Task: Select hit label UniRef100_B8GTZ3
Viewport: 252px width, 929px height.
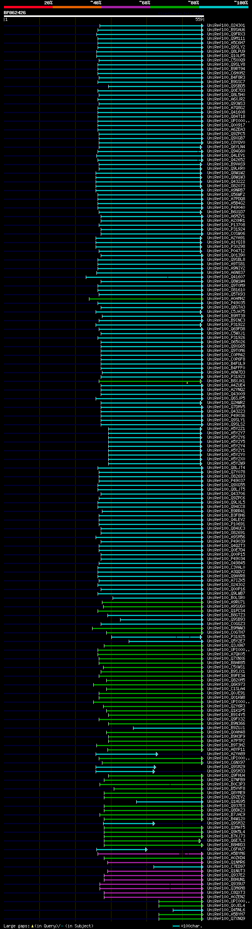Action: 226,615
